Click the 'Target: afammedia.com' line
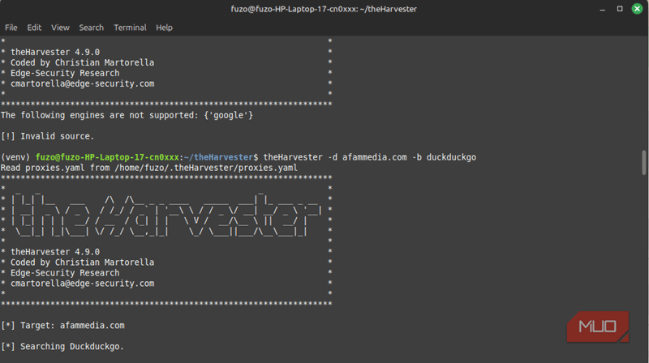 (63, 325)
